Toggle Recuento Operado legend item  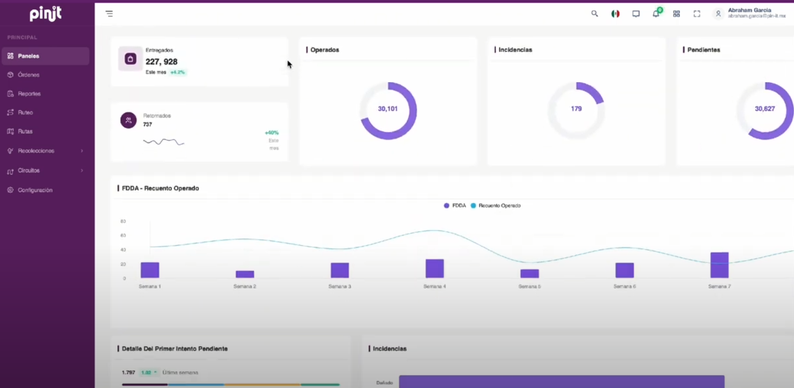tap(495, 205)
